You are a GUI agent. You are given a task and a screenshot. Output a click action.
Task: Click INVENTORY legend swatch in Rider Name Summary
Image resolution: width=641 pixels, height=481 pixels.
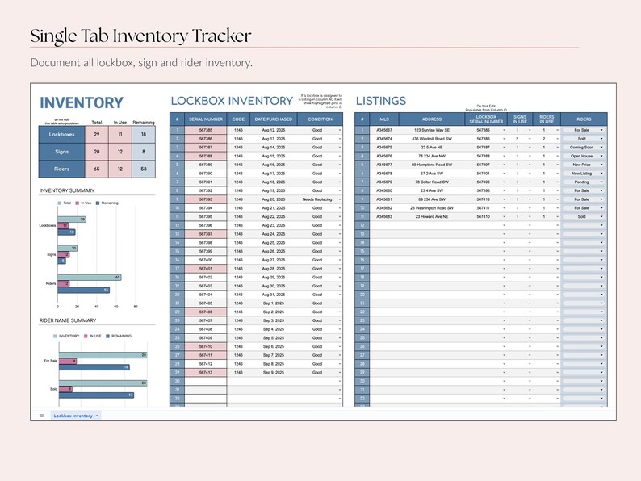55,336
